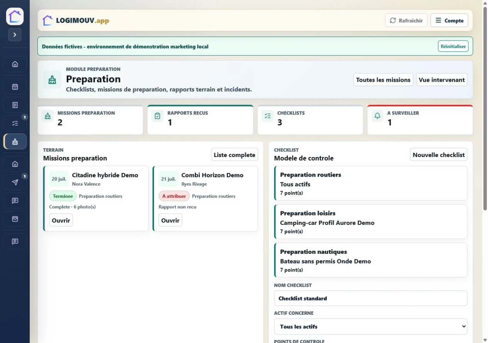Open the Liste complete of missions
488x343 pixels.
[235, 155]
